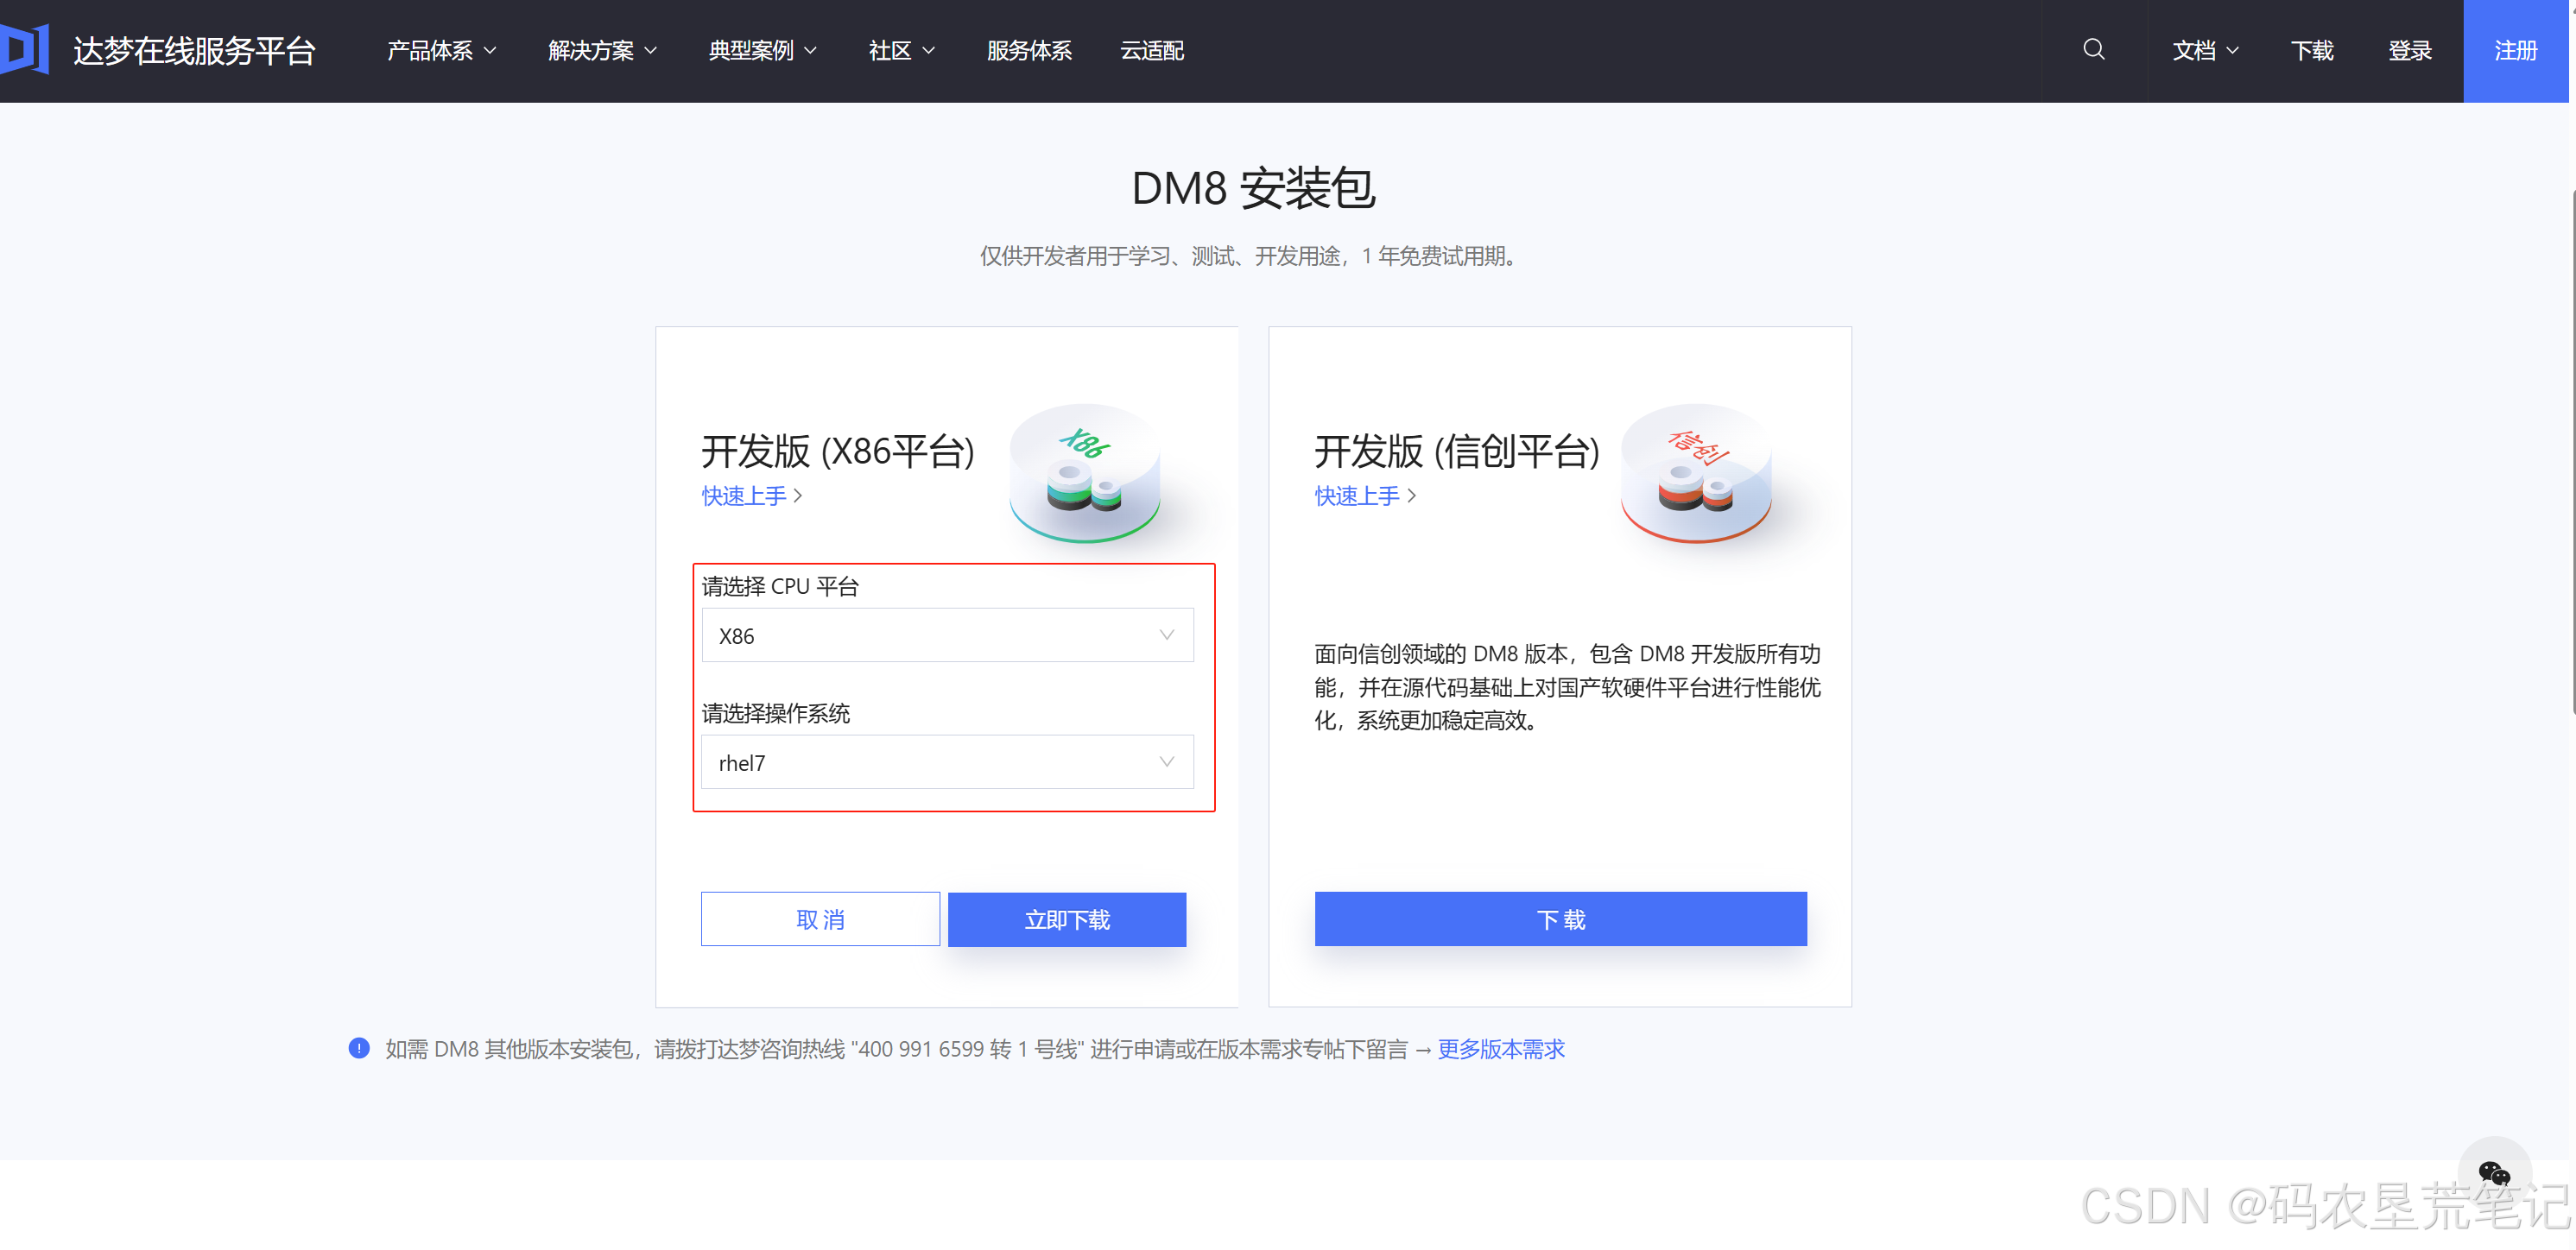Click the blue info icon beside DM8 notice
Screen dimensions: 2576x1250
359,1047
